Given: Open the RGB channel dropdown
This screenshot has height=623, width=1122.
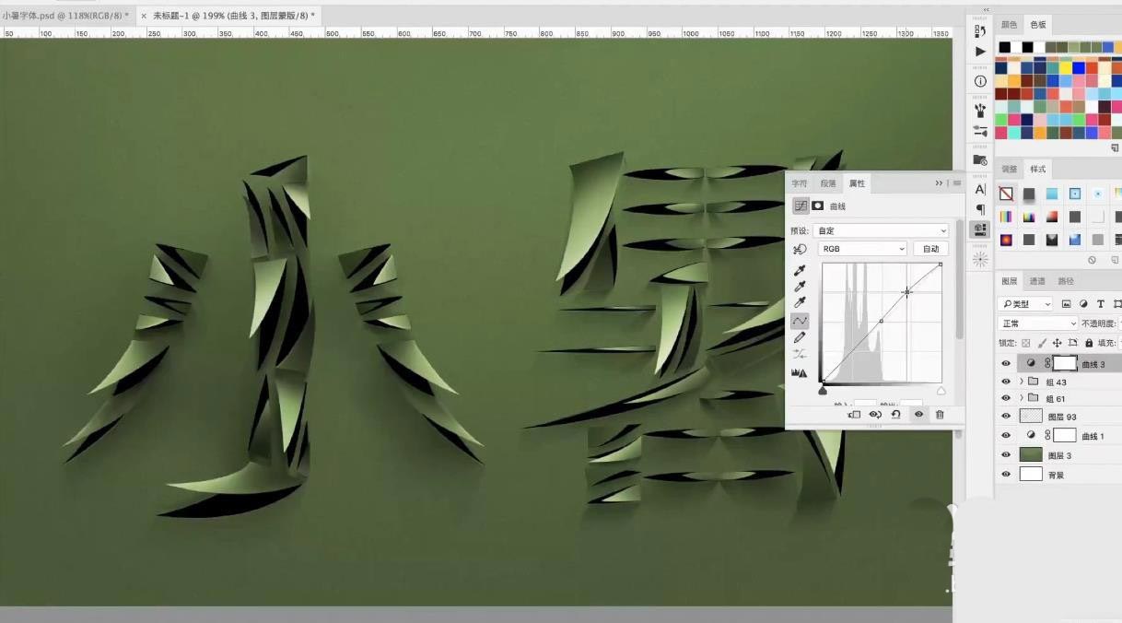Looking at the screenshot, I should [x=860, y=249].
